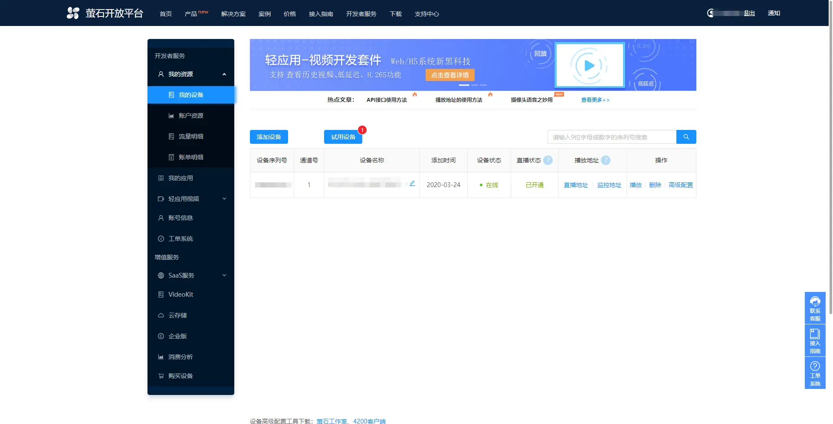The width and height of the screenshot is (833, 424).
Task: Open 我的应用 in the sidebar
Action: pyautogui.click(x=191, y=178)
